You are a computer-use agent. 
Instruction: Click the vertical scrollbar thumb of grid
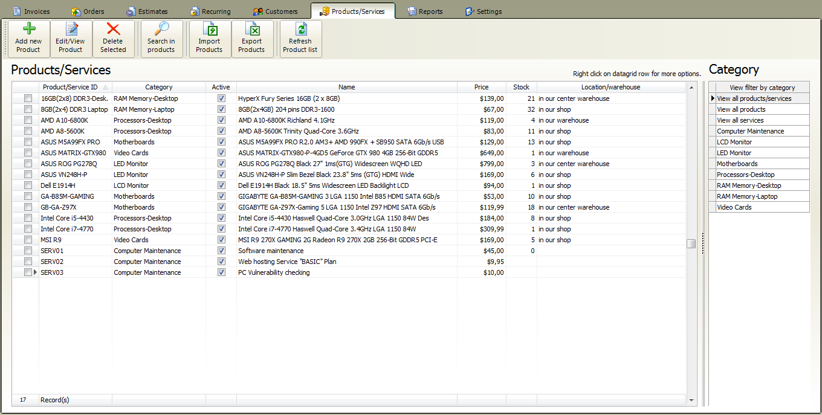pos(691,243)
